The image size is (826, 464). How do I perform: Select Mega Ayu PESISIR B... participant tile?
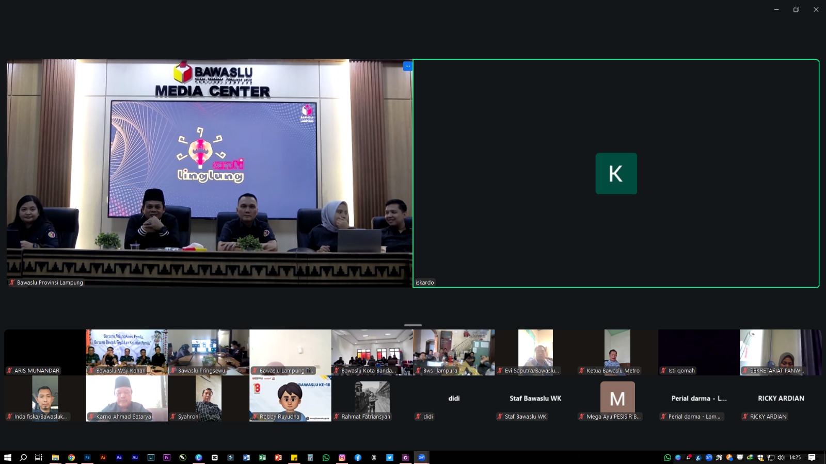pyautogui.click(x=617, y=399)
